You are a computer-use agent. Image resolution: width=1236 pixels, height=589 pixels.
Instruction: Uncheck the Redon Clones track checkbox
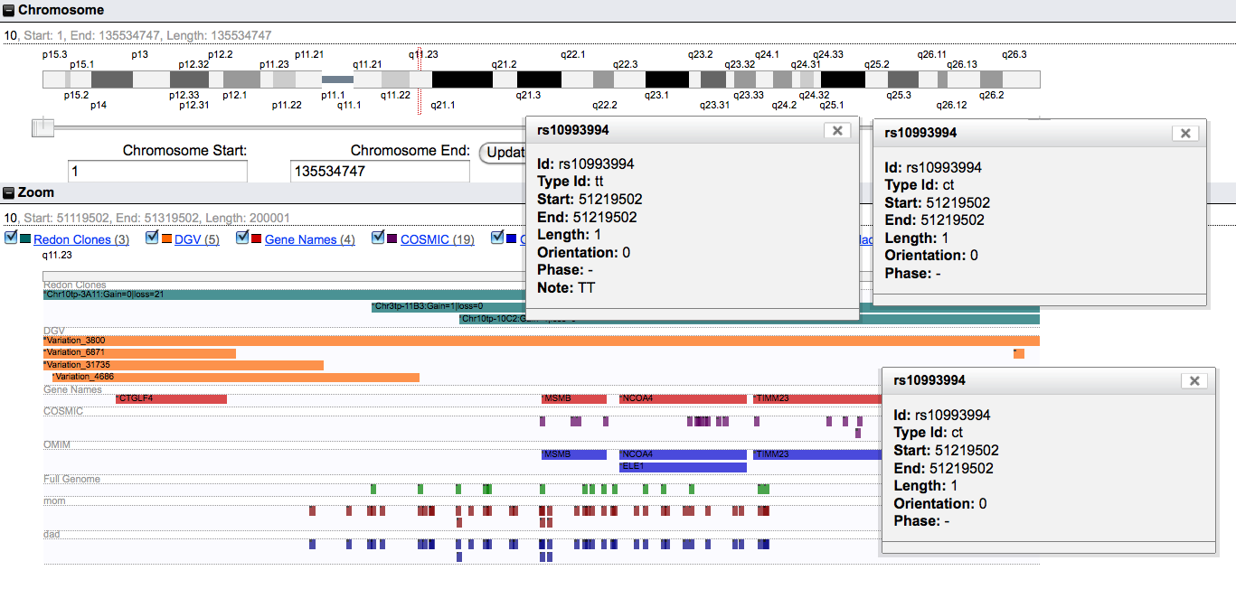tap(11, 238)
